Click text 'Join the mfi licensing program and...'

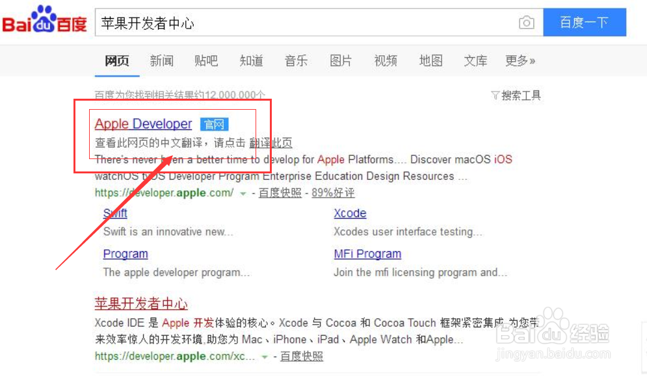[421, 273]
